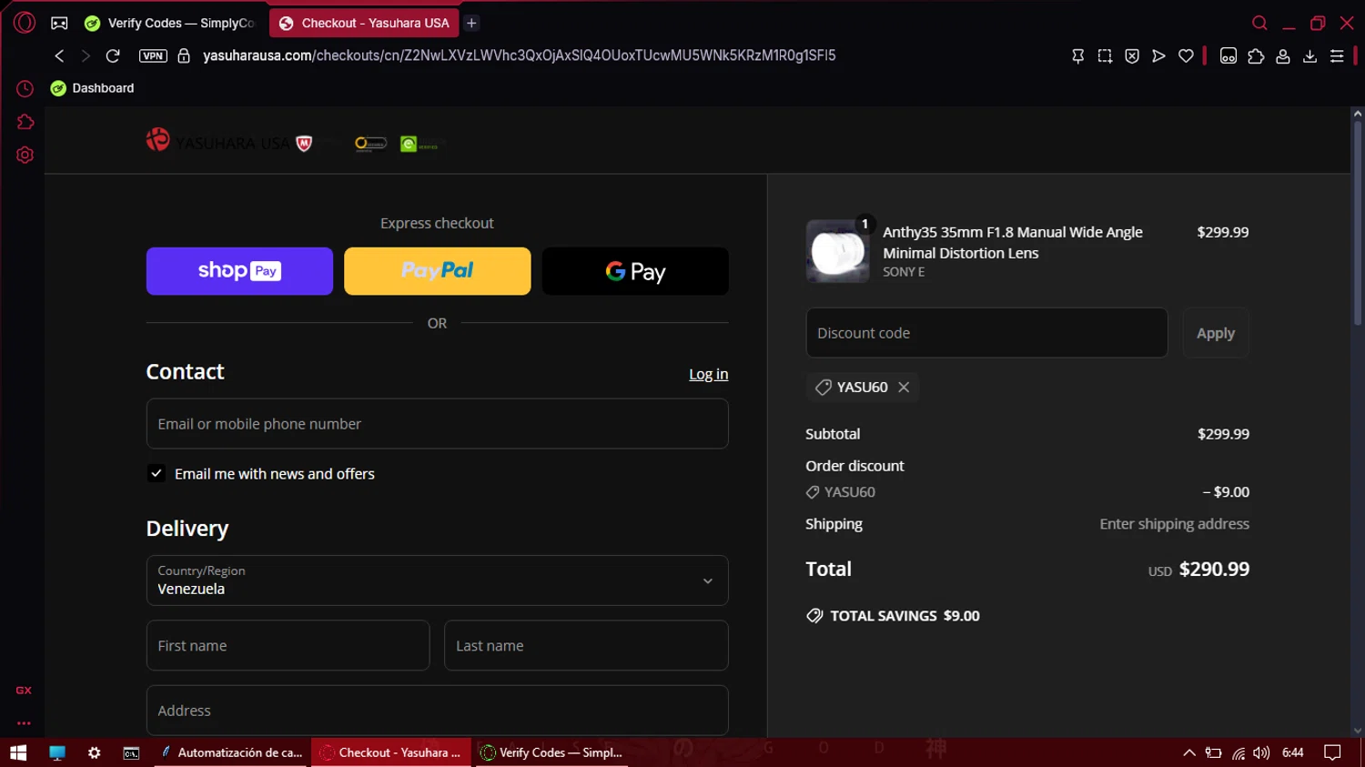The width and height of the screenshot is (1365, 767).
Task: Focus the Last name field
Action: [586, 646]
